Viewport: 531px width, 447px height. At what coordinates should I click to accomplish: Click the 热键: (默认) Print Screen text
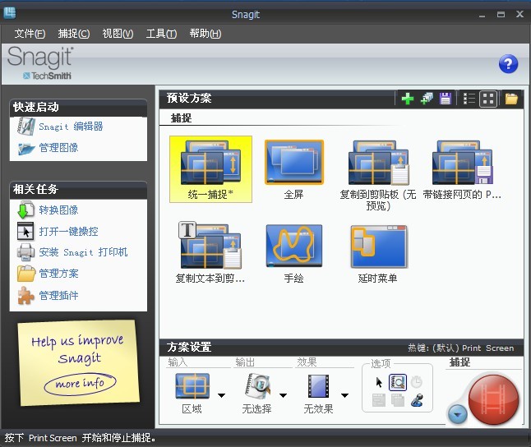coord(460,348)
